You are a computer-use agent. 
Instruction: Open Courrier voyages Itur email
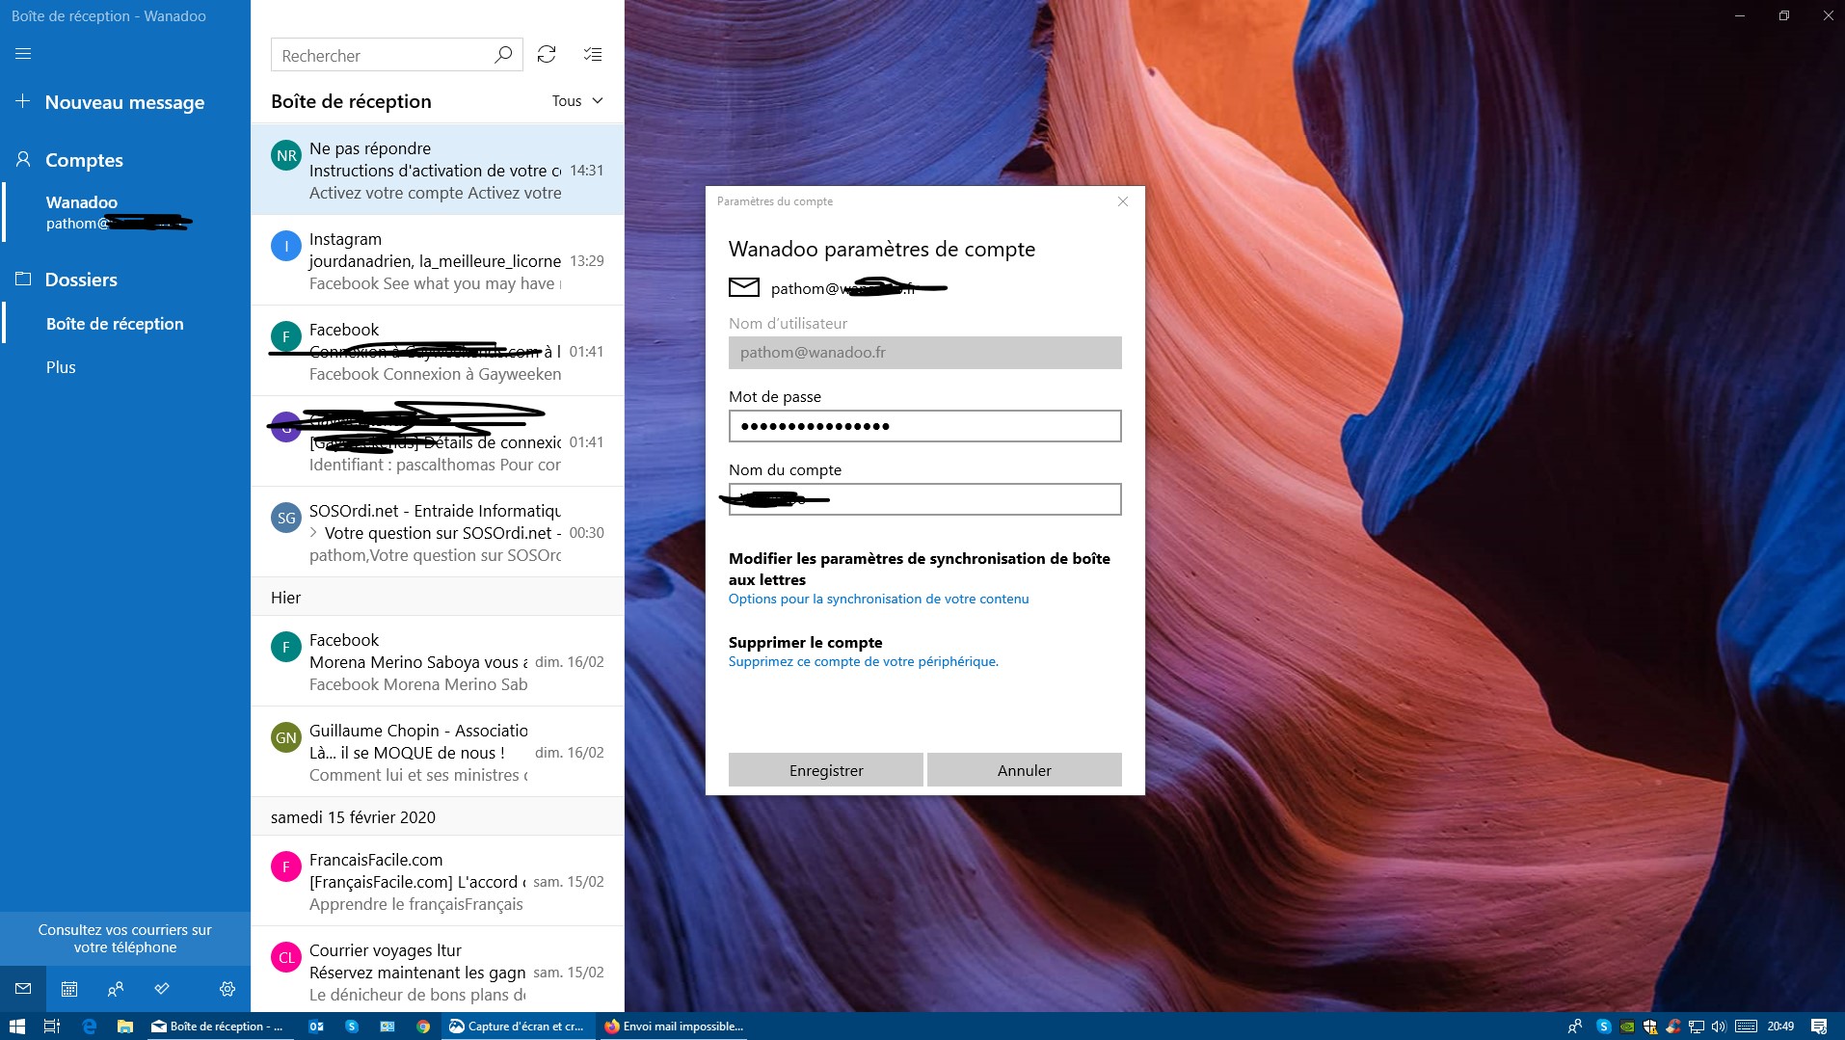click(438, 972)
